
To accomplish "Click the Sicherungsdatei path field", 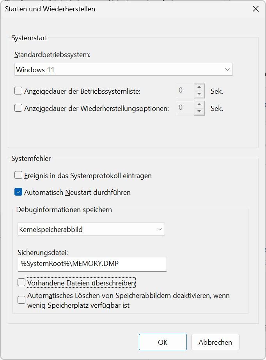I will click(x=92, y=264).
